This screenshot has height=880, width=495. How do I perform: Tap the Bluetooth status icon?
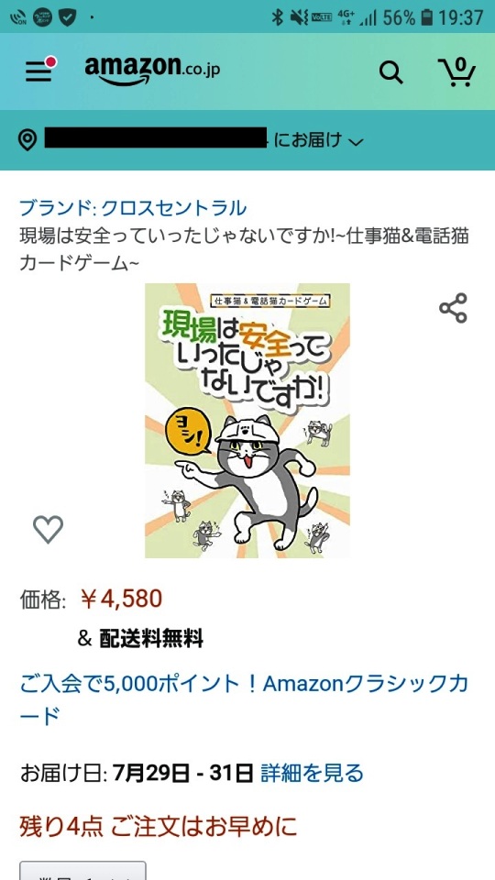[x=277, y=17]
